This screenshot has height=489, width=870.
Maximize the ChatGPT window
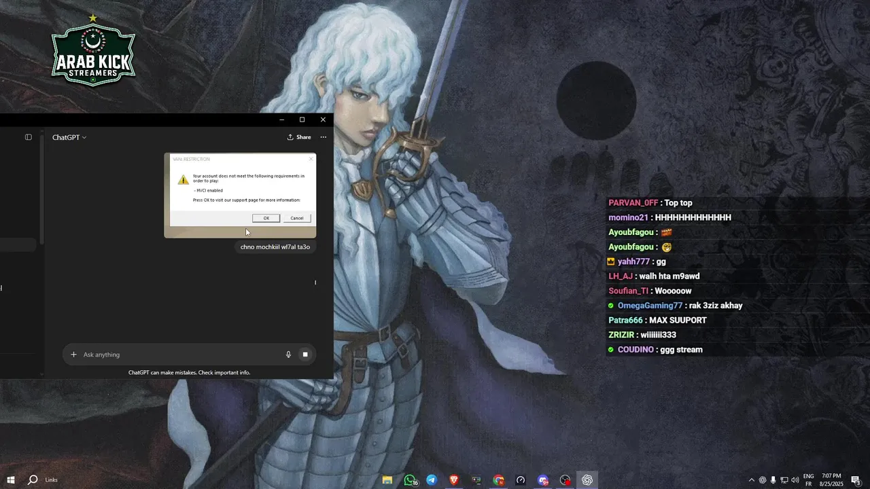click(x=302, y=120)
